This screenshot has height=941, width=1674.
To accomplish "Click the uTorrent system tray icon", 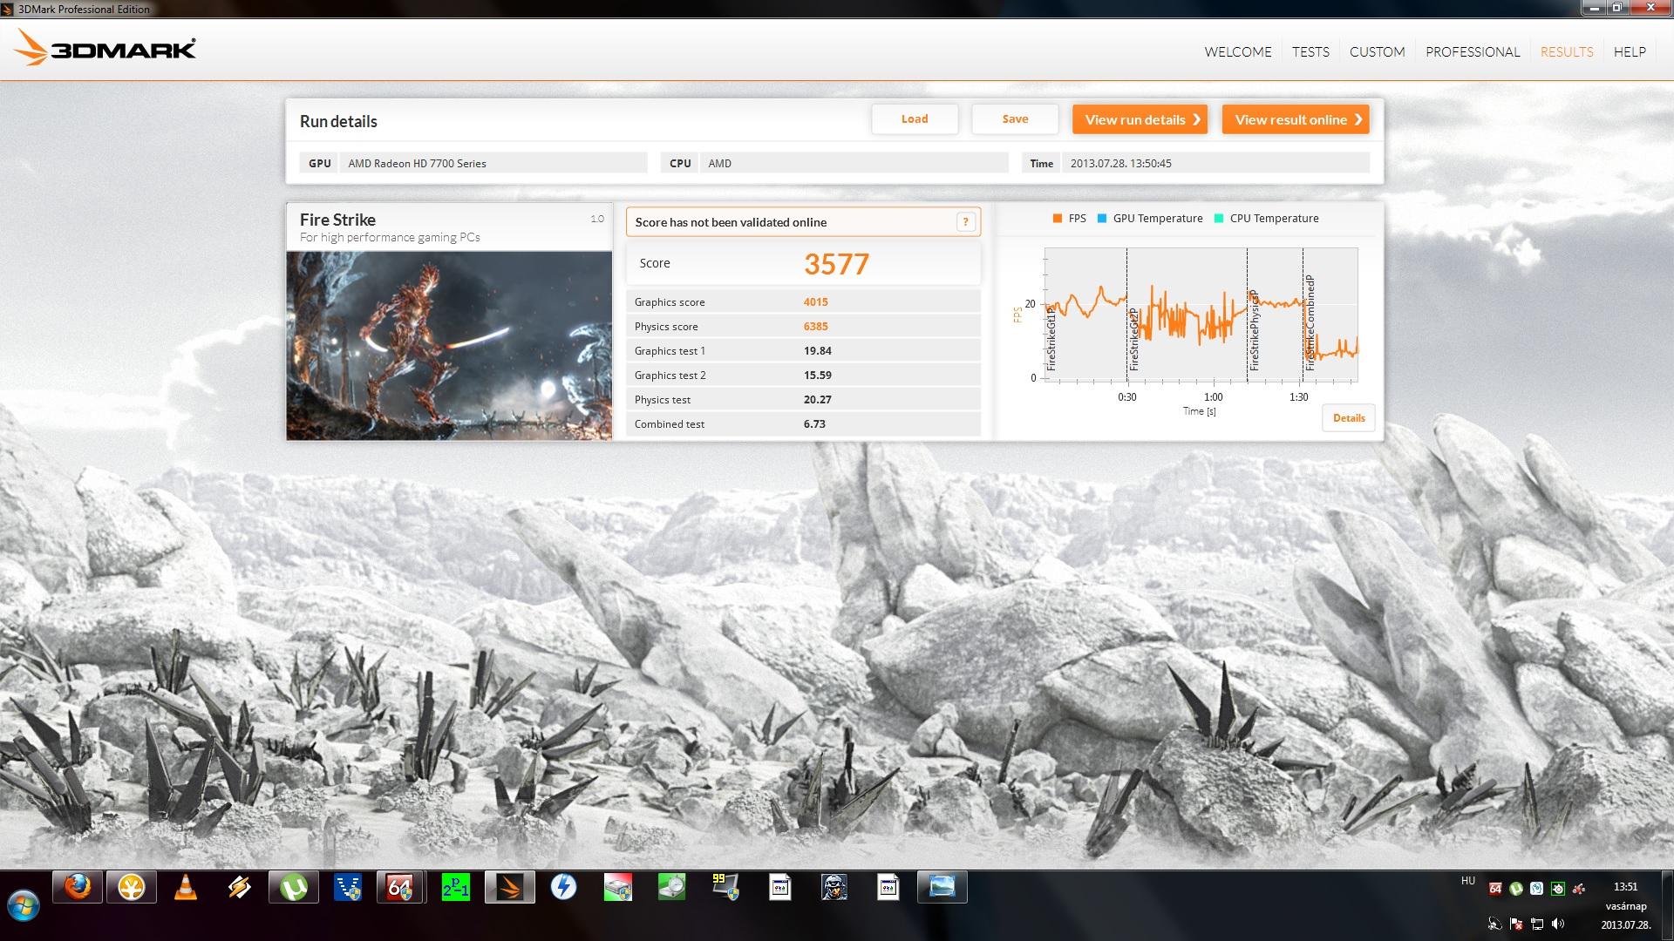I will click(1516, 889).
